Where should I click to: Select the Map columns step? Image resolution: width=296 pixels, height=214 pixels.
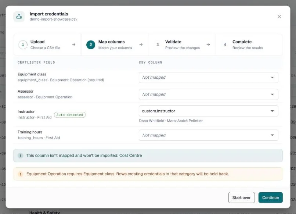click(115, 45)
